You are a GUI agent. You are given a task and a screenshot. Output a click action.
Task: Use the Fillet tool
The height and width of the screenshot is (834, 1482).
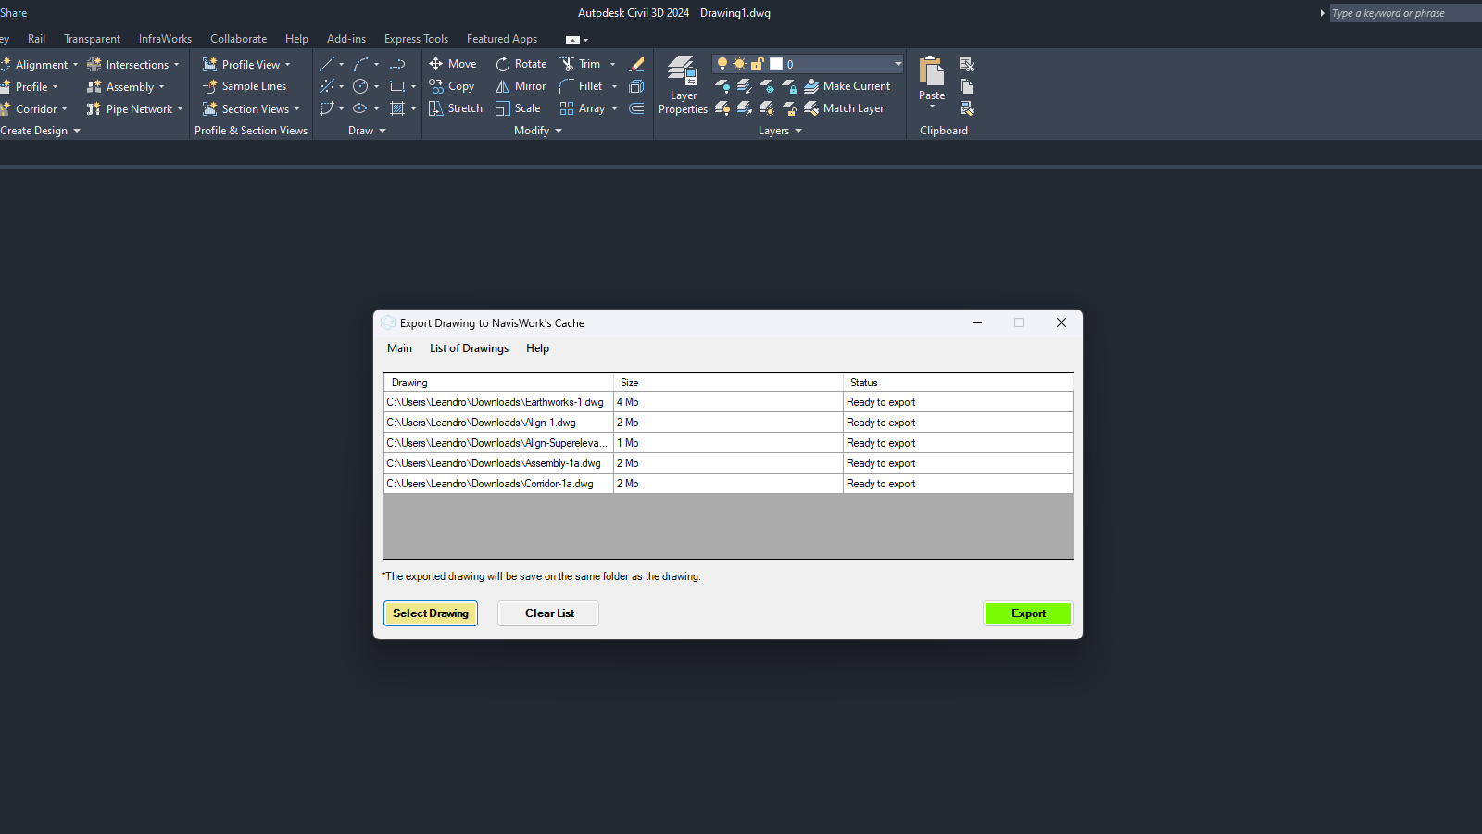click(x=581, y=86)
